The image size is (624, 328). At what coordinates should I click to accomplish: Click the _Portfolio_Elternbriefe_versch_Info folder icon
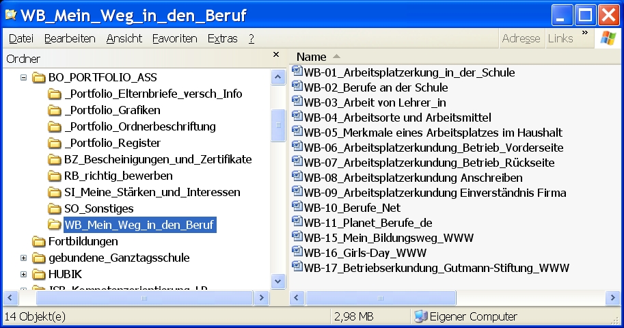(x=55, y=94)
